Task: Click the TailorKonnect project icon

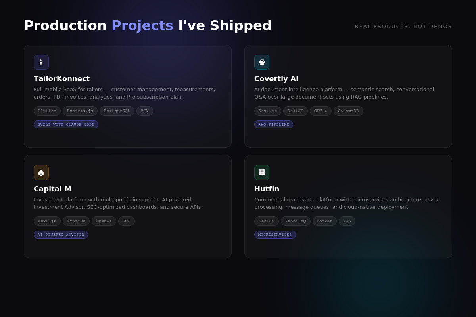Action: coord(41,62)
